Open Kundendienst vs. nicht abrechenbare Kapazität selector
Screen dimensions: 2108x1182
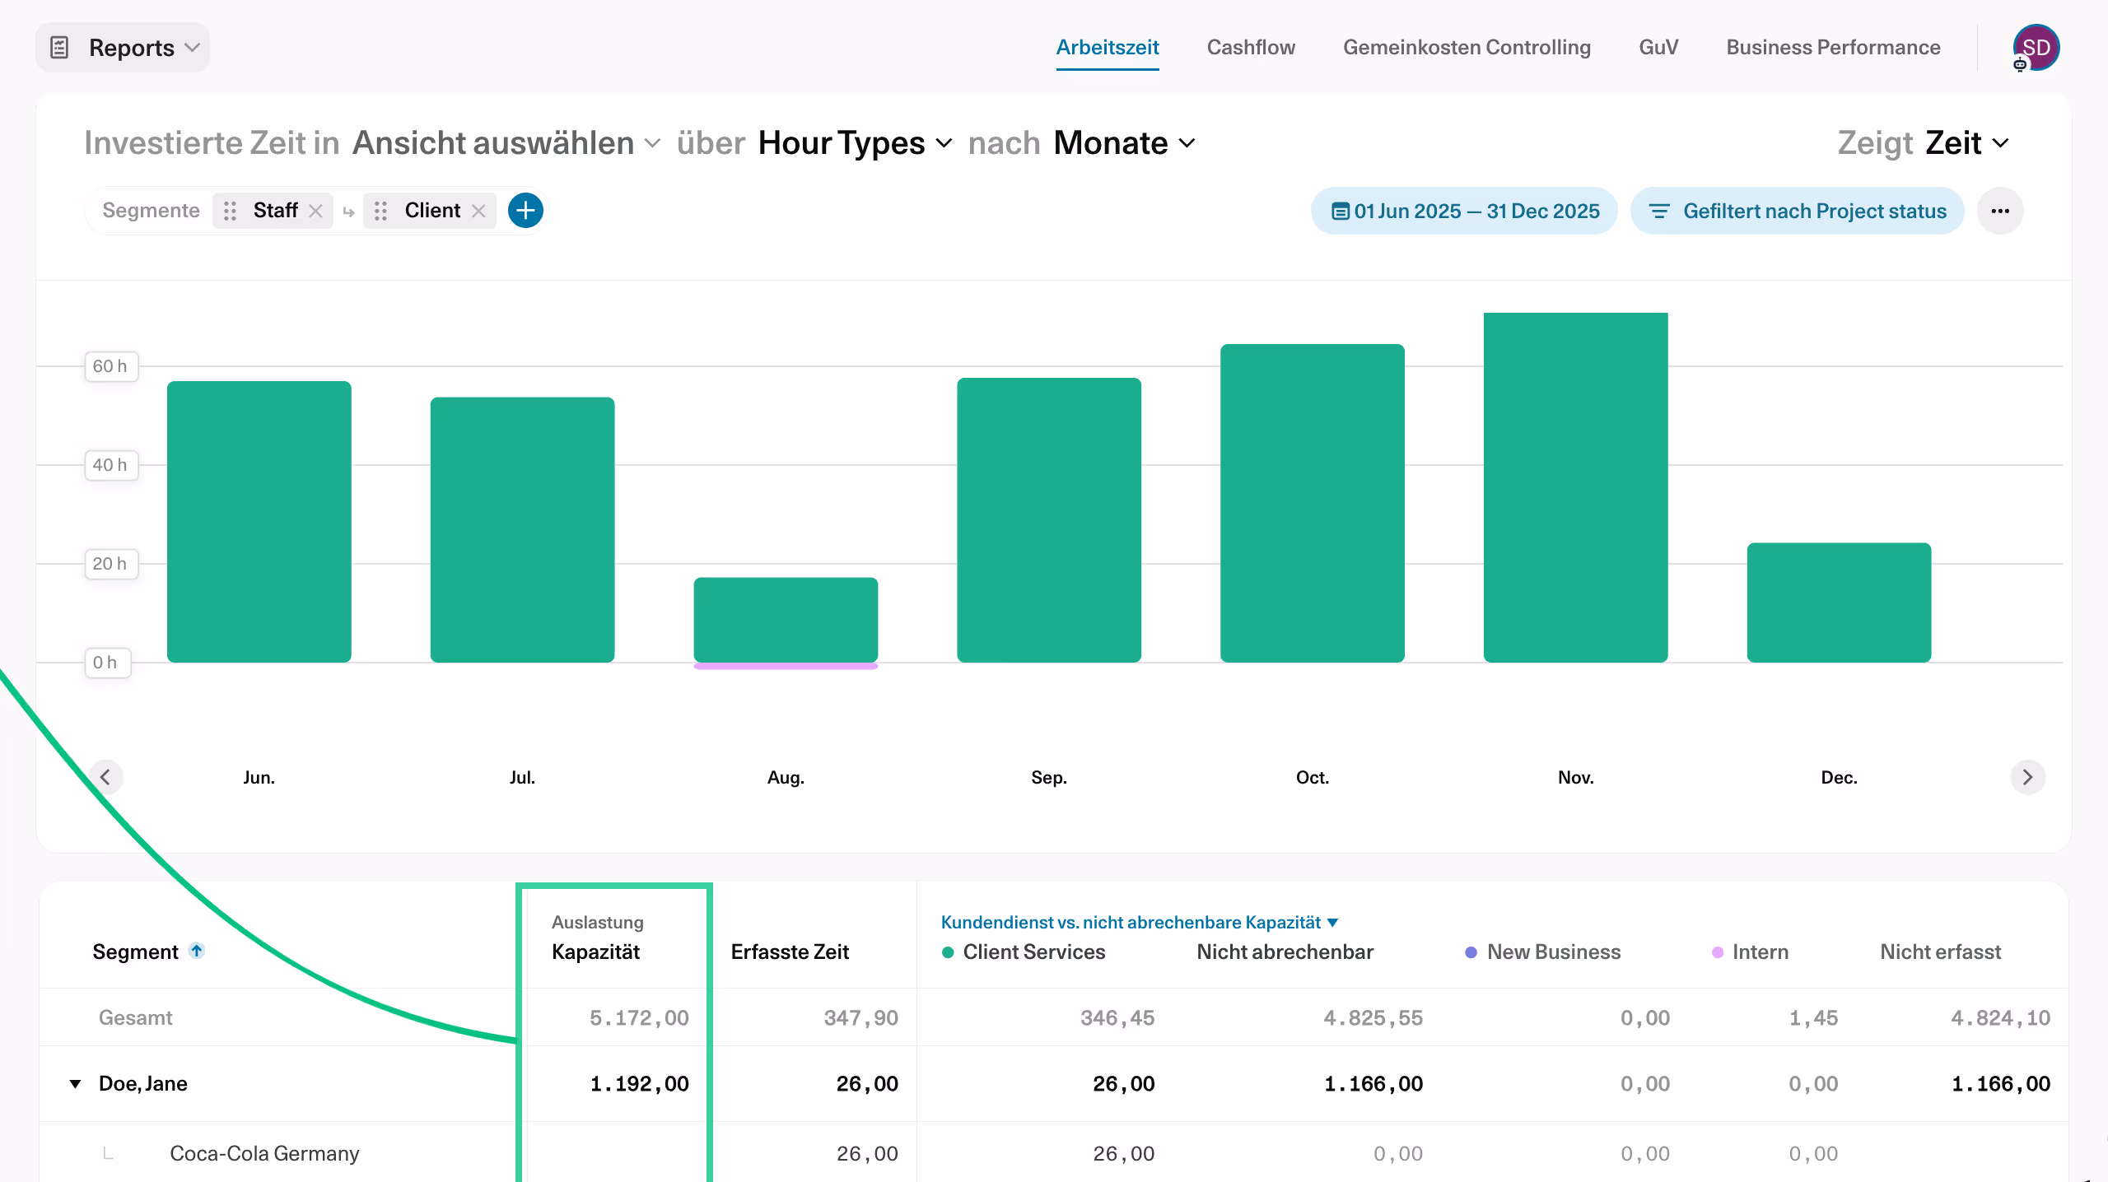[1139, 922]
